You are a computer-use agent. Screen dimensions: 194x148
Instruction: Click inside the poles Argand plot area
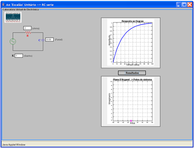(132, 101)
